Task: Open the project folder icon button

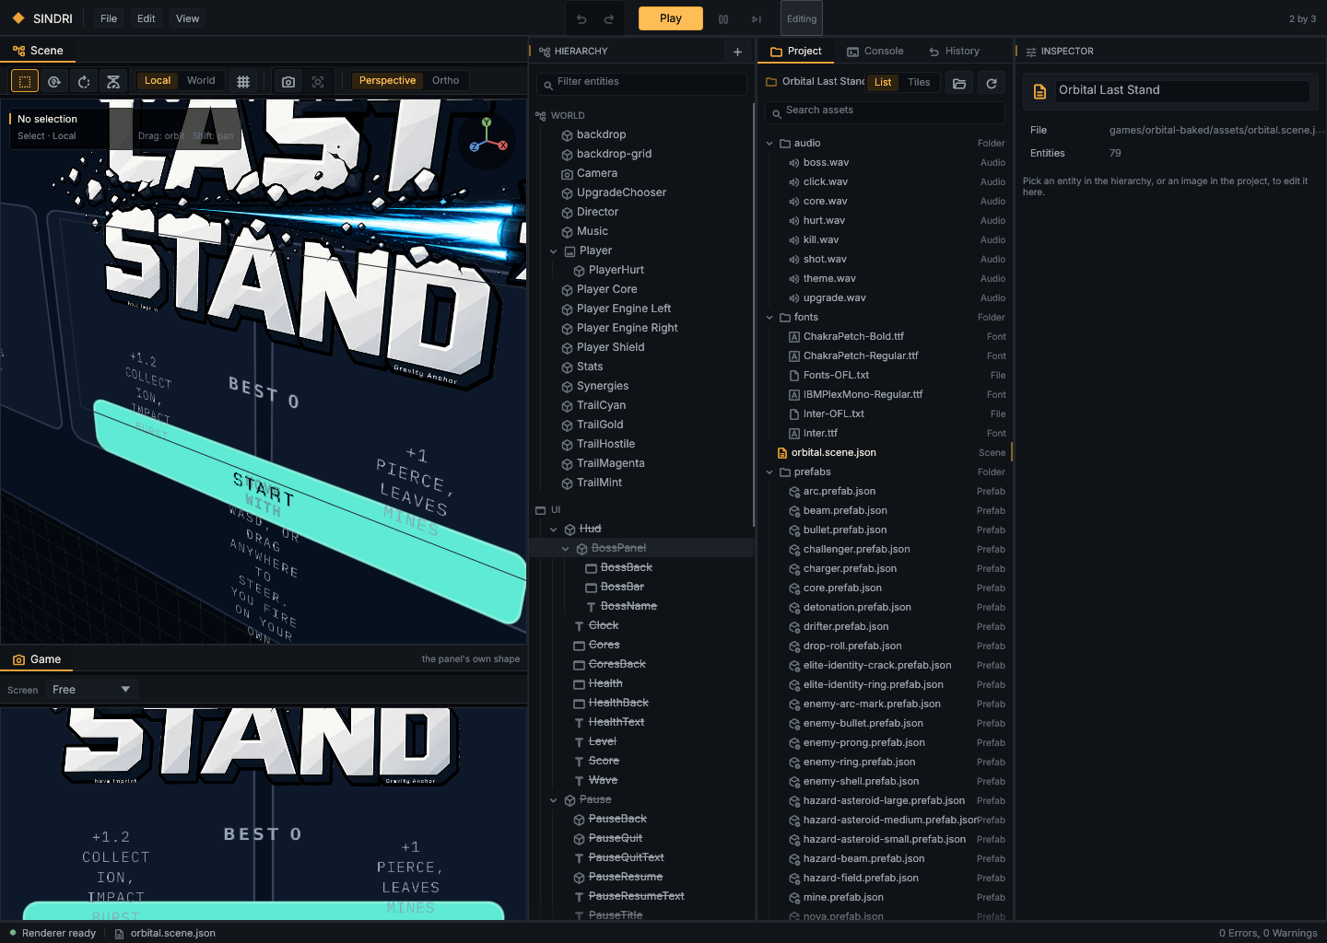Action: (959, 83)
